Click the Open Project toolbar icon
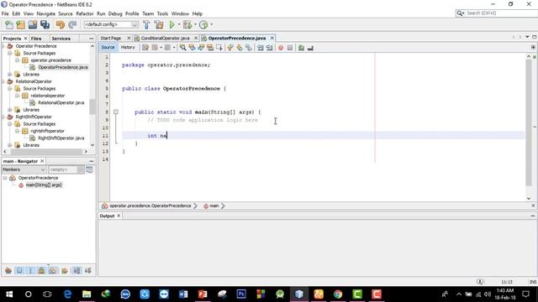Screen dimensions: 538x302 tap(33, 24)
